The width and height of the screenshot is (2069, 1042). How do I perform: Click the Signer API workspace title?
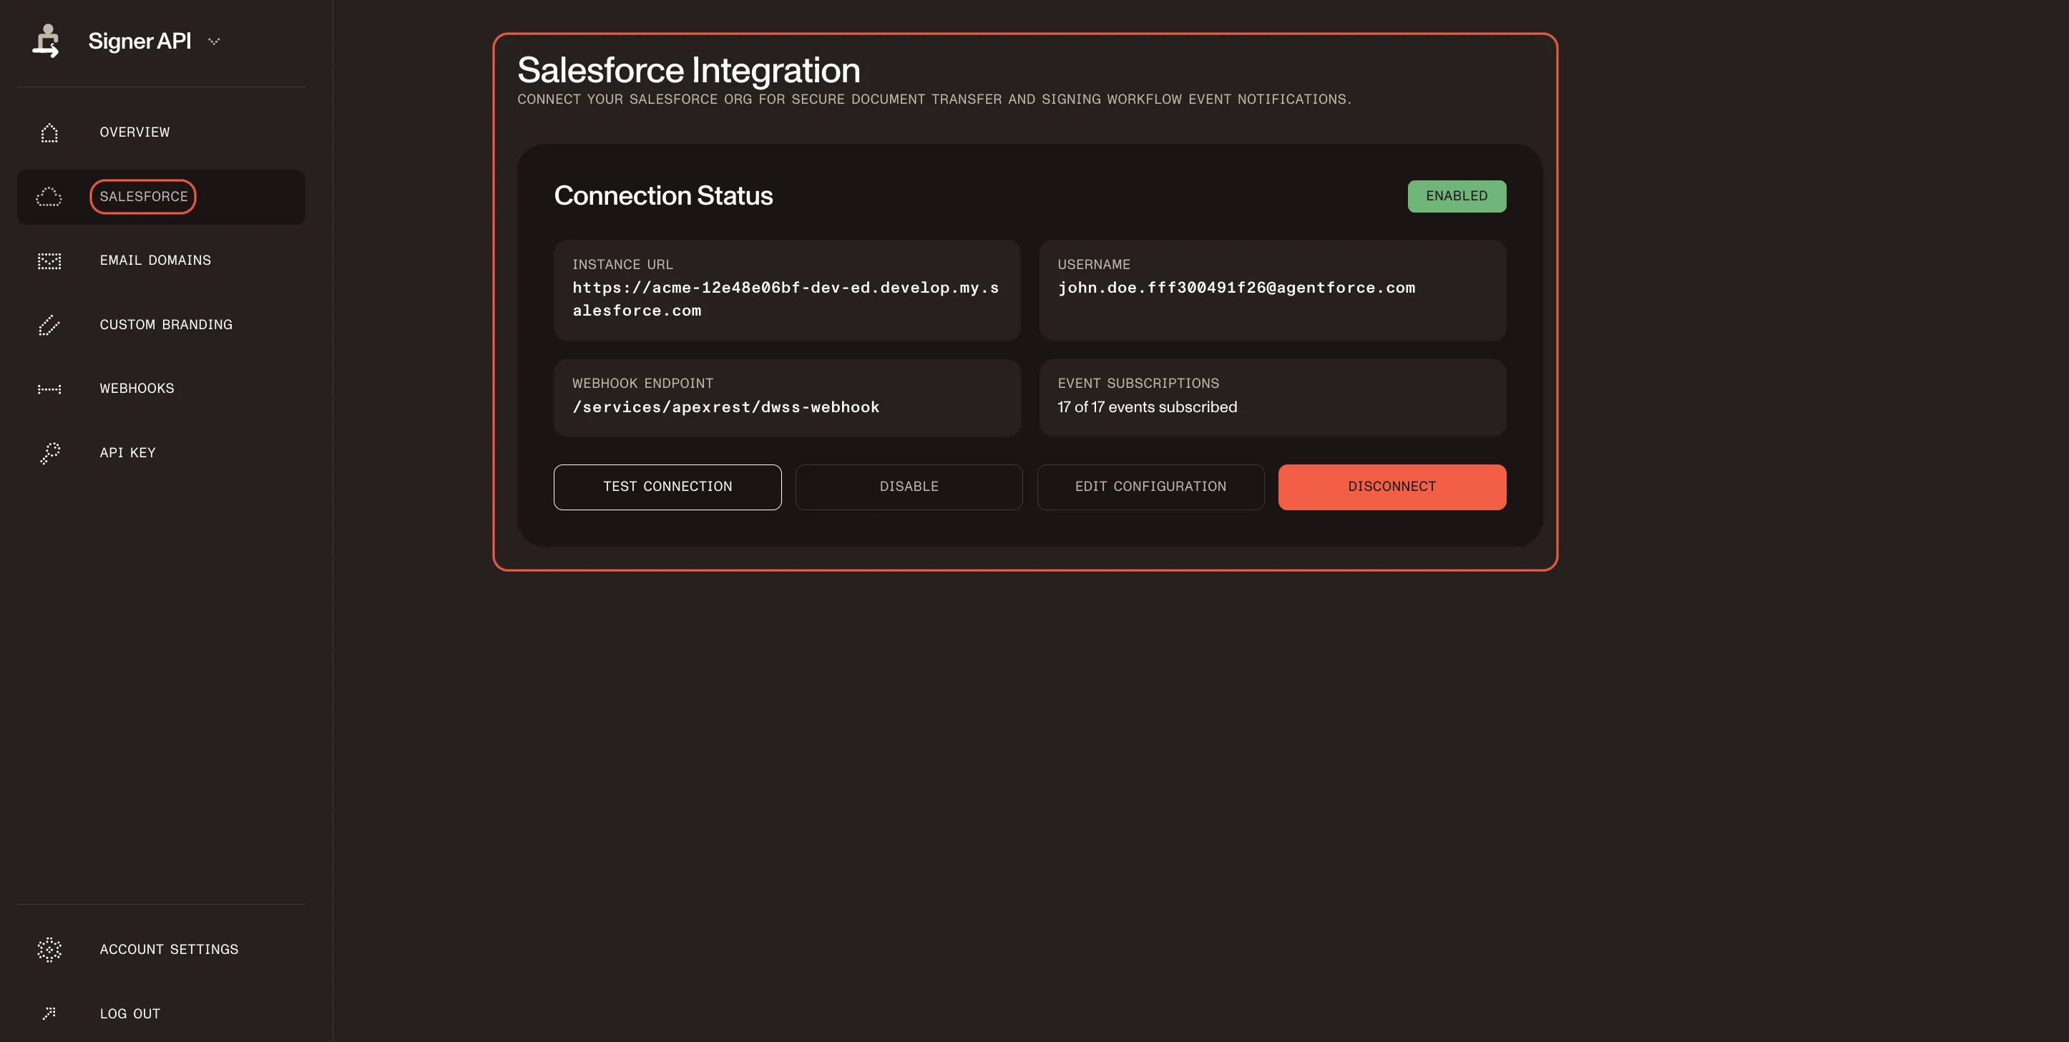pyautogui.click(x=140, y=41)
